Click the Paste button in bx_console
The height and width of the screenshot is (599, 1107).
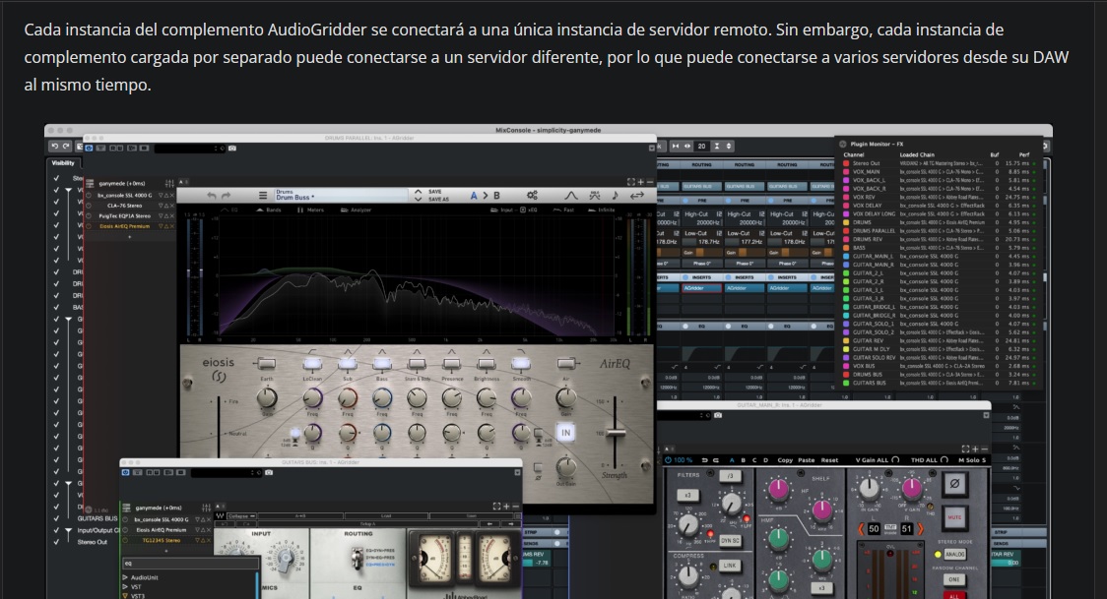point(807,460)
